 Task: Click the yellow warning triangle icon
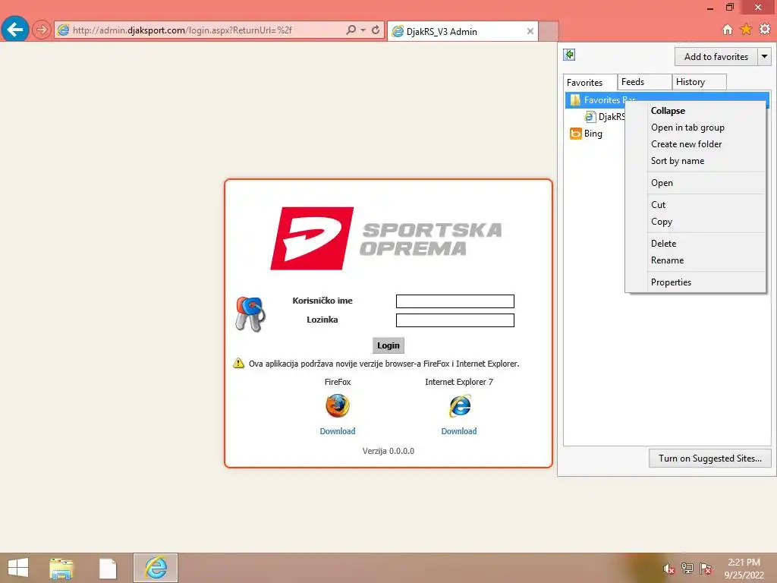pyautogui.click(x=238, y=364)
